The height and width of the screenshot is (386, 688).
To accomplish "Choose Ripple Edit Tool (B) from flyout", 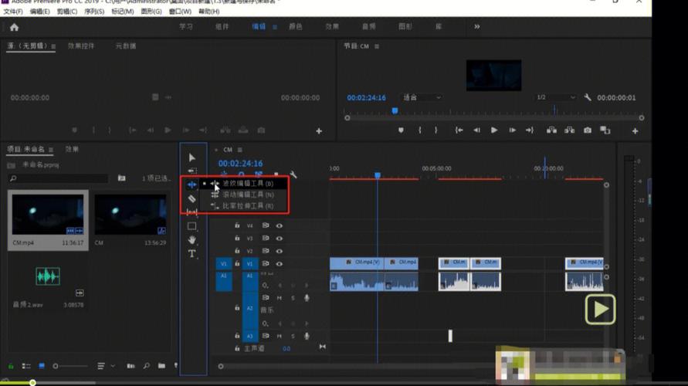I will click(x=243, y=184).
